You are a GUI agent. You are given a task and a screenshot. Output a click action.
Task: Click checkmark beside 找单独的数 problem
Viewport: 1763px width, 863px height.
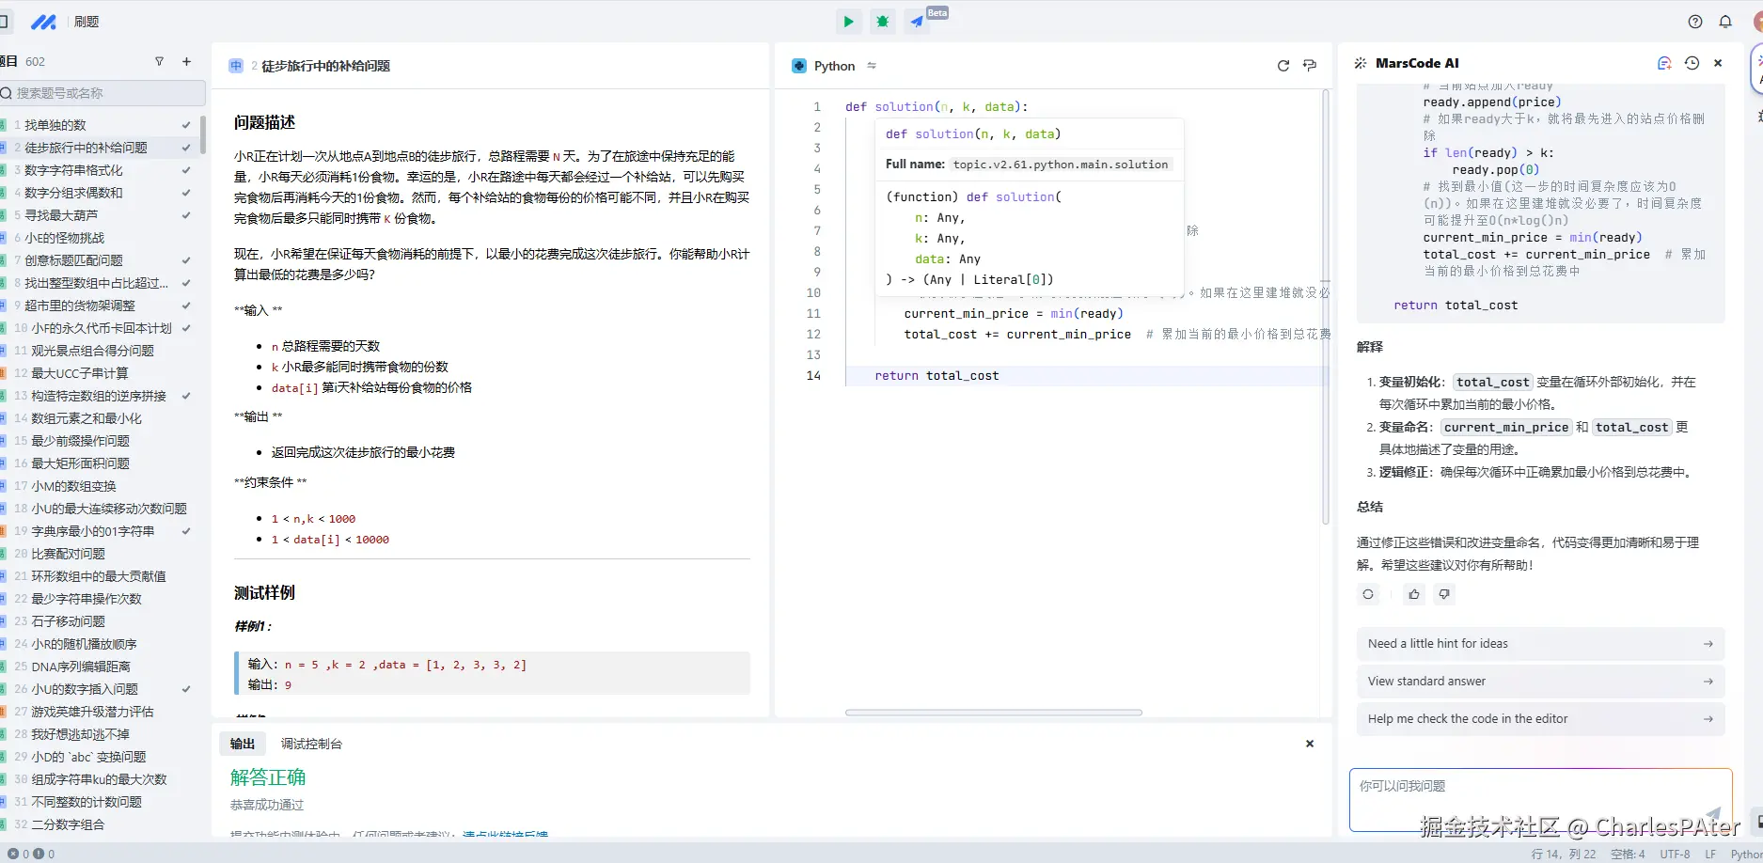click(186, 124)
